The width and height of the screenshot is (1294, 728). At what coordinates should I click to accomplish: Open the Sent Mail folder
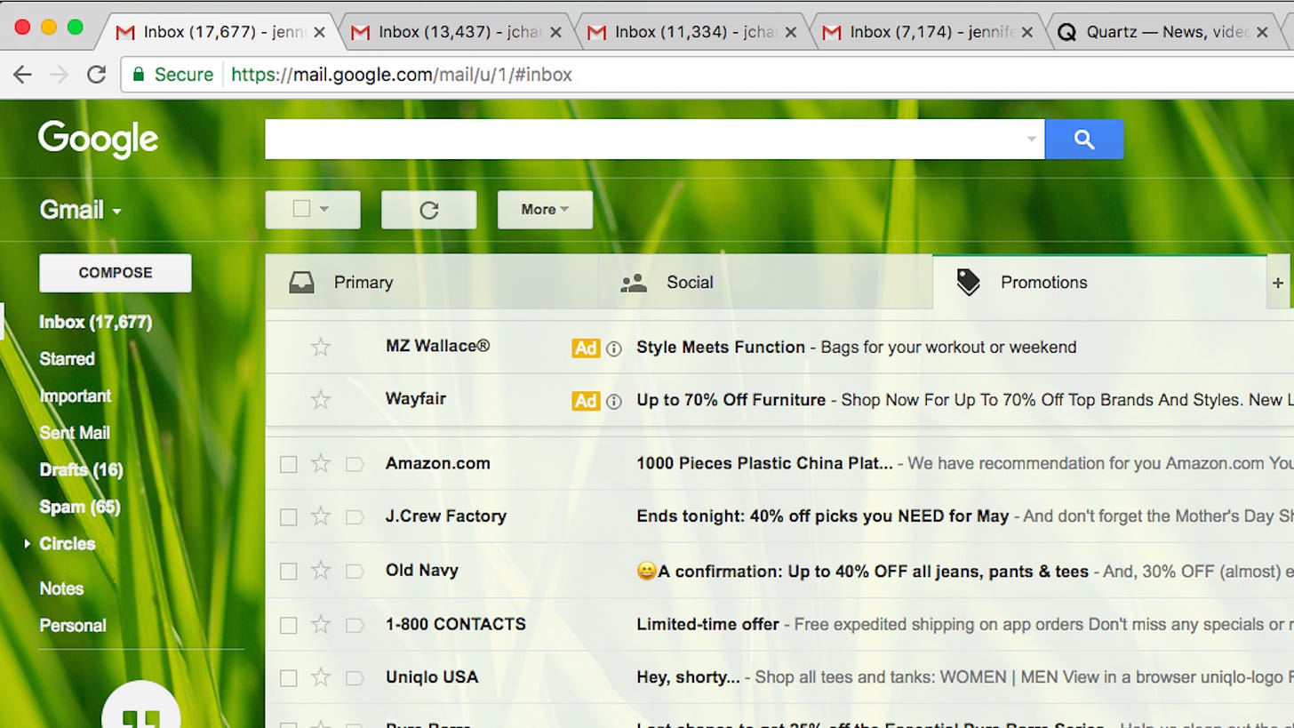pos(75,433)
